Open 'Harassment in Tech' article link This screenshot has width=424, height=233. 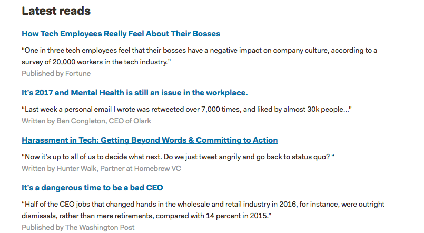pyautogui.click(x=150, y=140)
